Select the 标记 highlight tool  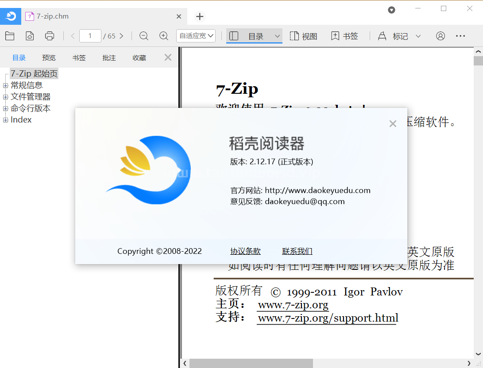click(x=393, y=36)
